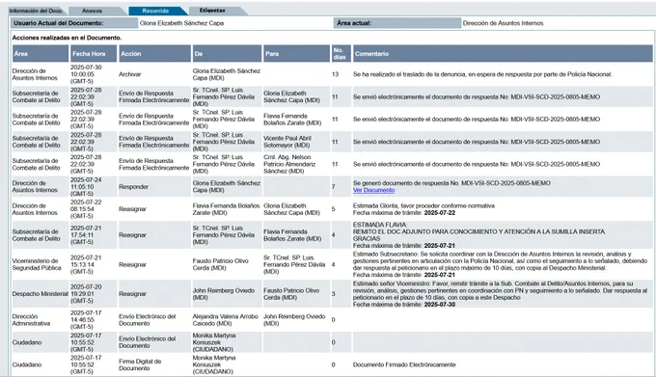Click the days value 3
656x377 pixels.
click(x=334, y=294)
